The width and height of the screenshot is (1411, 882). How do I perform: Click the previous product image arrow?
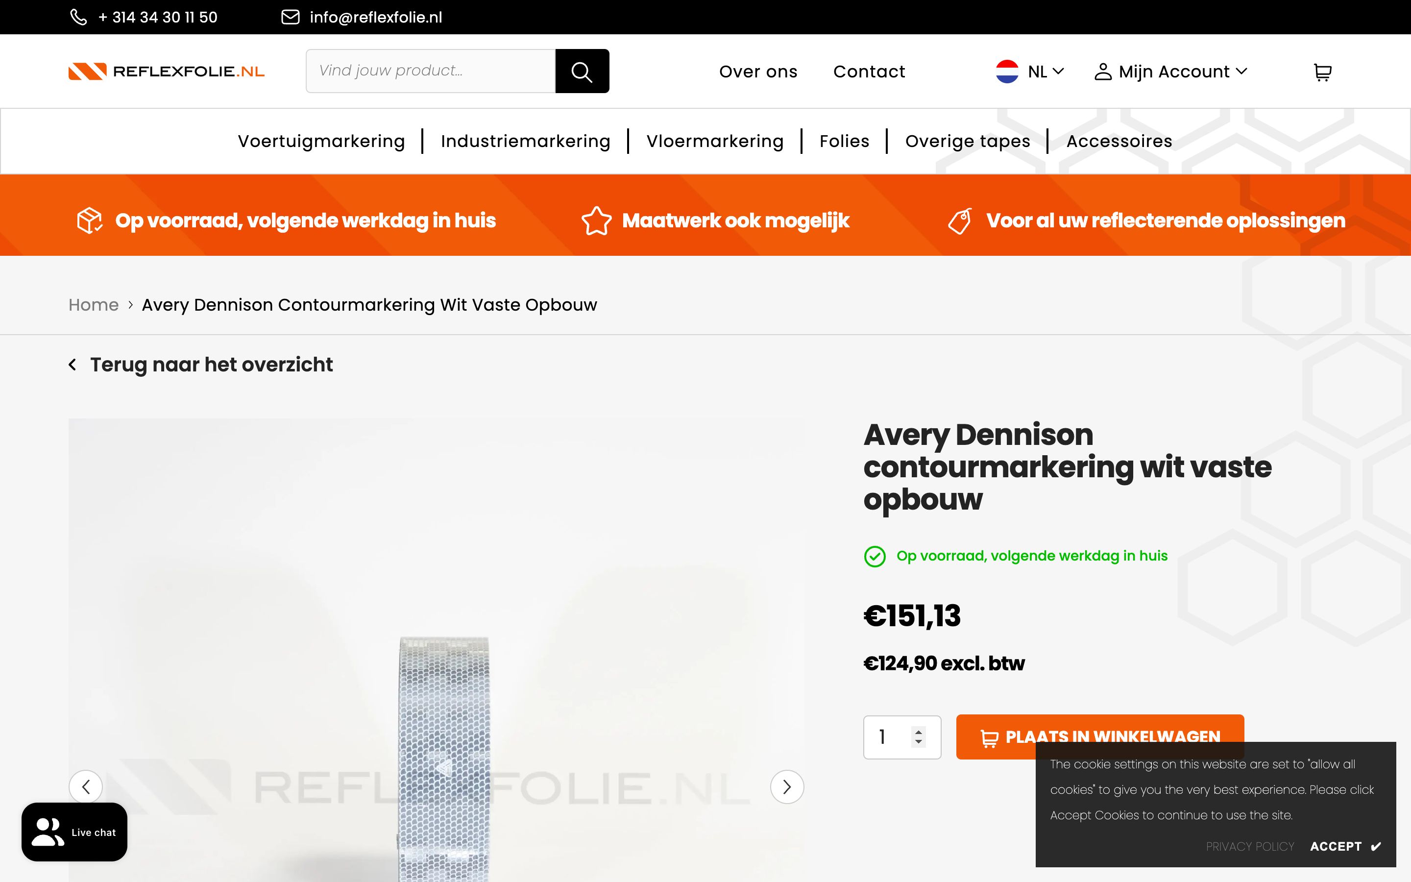click(86, 786)
